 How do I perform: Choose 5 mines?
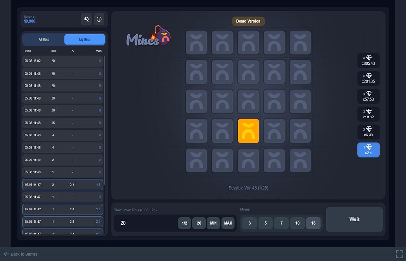[x=266, y=223]
